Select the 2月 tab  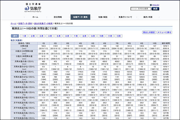33,36
